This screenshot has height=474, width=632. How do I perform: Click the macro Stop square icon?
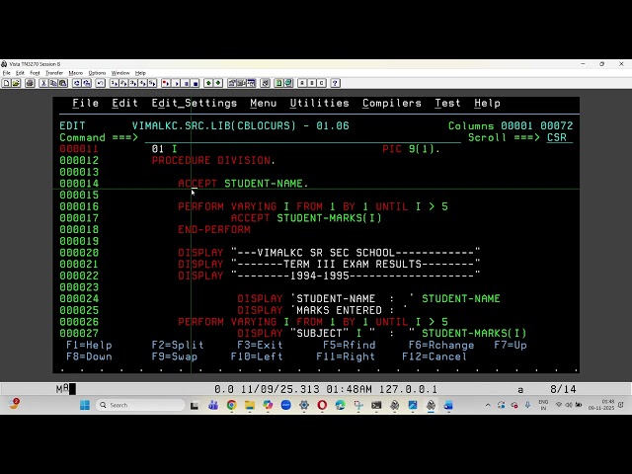click(x=196, y=83)
